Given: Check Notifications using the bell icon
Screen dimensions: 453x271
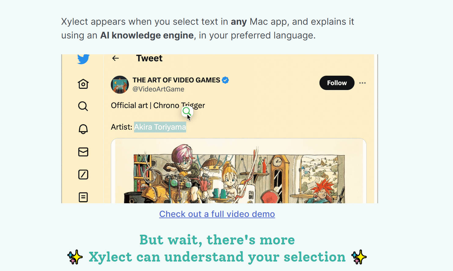Looking at the screenshot, I should click(x=83, y=129).
